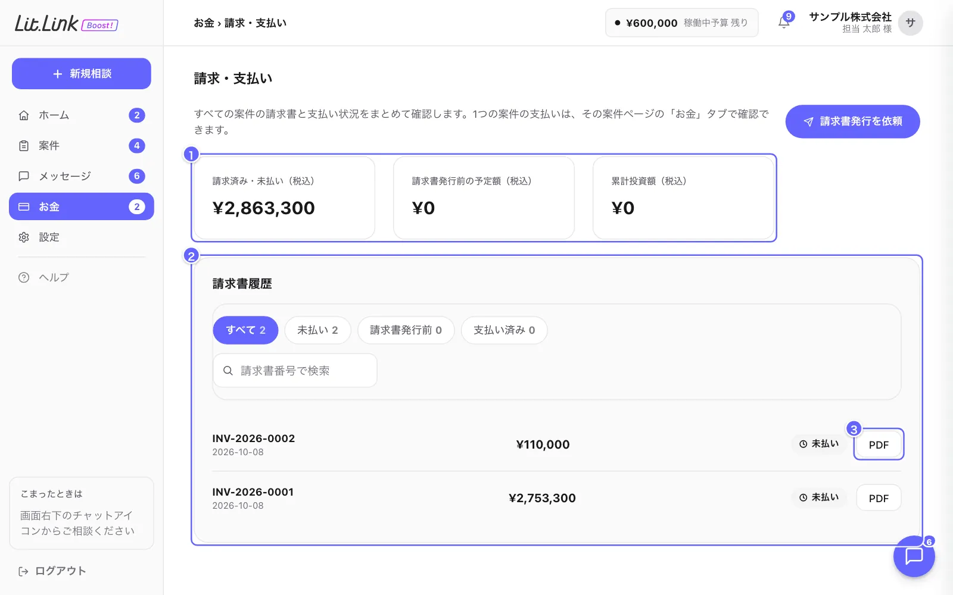Open 設定 in the sidebar

click(82, 237)
